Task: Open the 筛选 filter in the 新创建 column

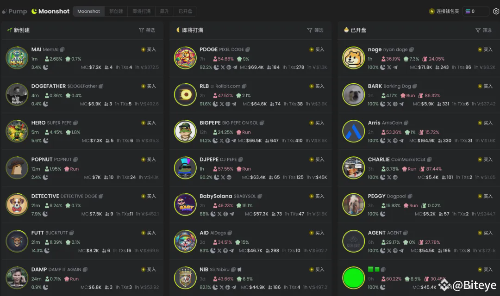Action: click(x=147, y=30)
